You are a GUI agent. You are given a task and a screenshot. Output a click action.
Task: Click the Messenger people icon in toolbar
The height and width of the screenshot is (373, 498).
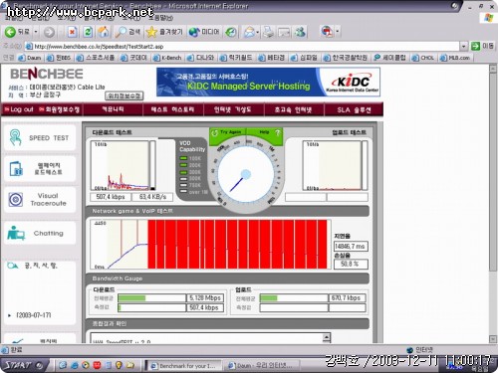(x=300, y=32)
